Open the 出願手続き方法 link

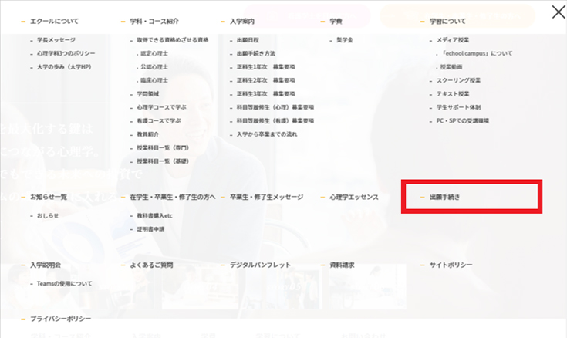pyautogui.click(x=256, y=53)
